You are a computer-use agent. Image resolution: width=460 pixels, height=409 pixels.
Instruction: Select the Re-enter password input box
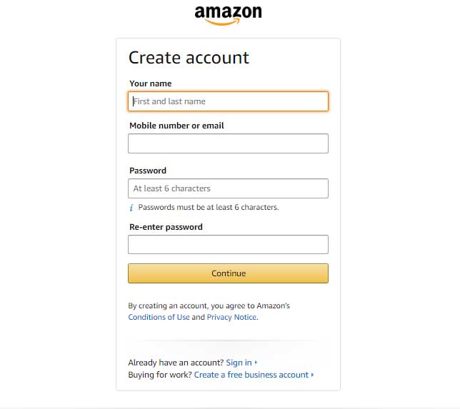pyautogui.click(x=228, y=245)
